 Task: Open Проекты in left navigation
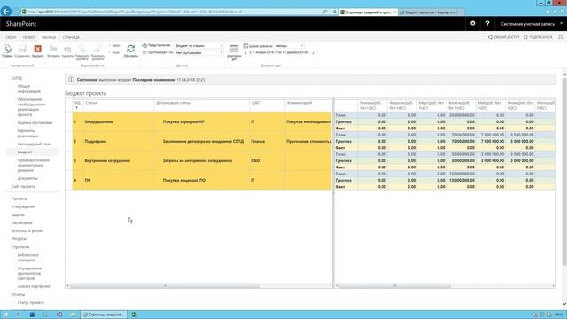click(x=19, y=198)
